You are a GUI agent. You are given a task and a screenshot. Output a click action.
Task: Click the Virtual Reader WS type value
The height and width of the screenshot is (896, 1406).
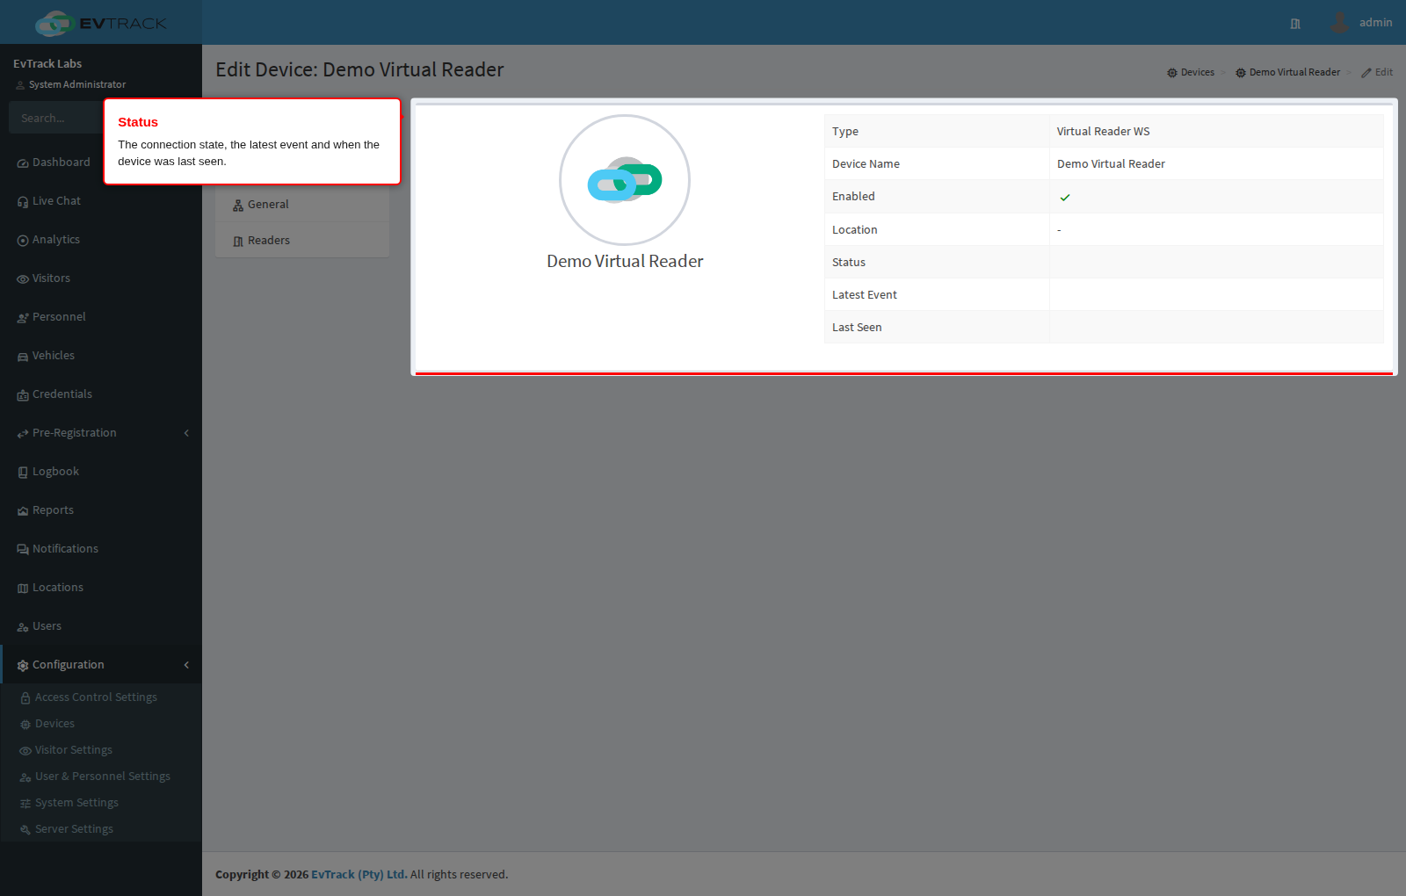(1103, 132)
